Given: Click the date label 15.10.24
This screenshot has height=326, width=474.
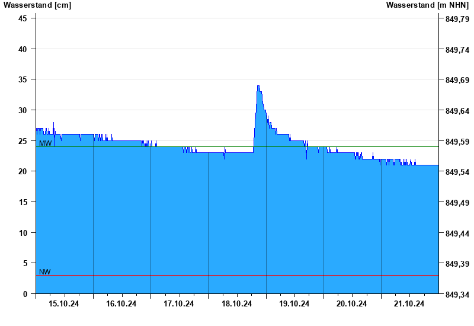Looking at the screenshot, I should 64,303.
